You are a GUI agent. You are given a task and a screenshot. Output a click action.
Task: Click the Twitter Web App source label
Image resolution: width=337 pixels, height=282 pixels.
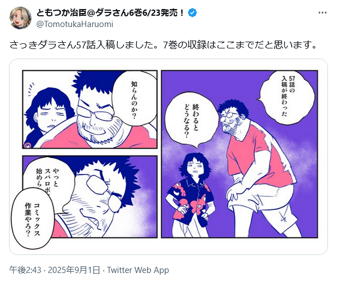(x=138, y=270)
